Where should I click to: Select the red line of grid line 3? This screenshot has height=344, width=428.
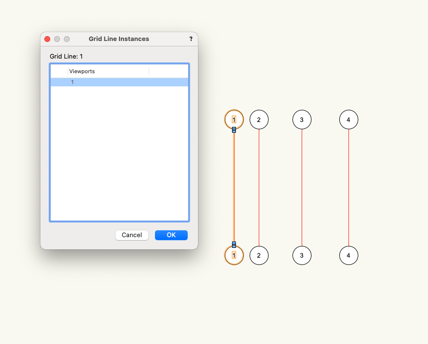302,187
